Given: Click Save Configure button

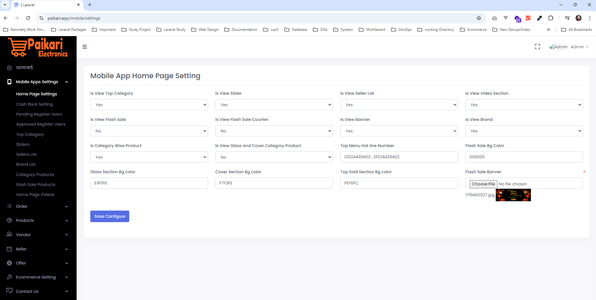Looking at the screenshot, I should tap(110, 216).
